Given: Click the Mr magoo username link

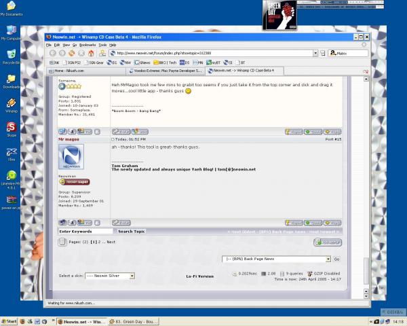Looking at the screenshot, I should (69, 139).
